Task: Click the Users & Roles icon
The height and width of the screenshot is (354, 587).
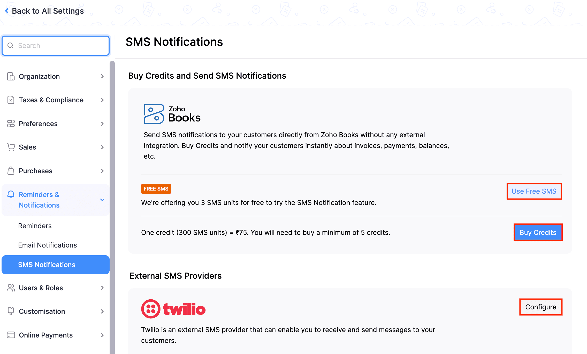Action: coord(12,288)
